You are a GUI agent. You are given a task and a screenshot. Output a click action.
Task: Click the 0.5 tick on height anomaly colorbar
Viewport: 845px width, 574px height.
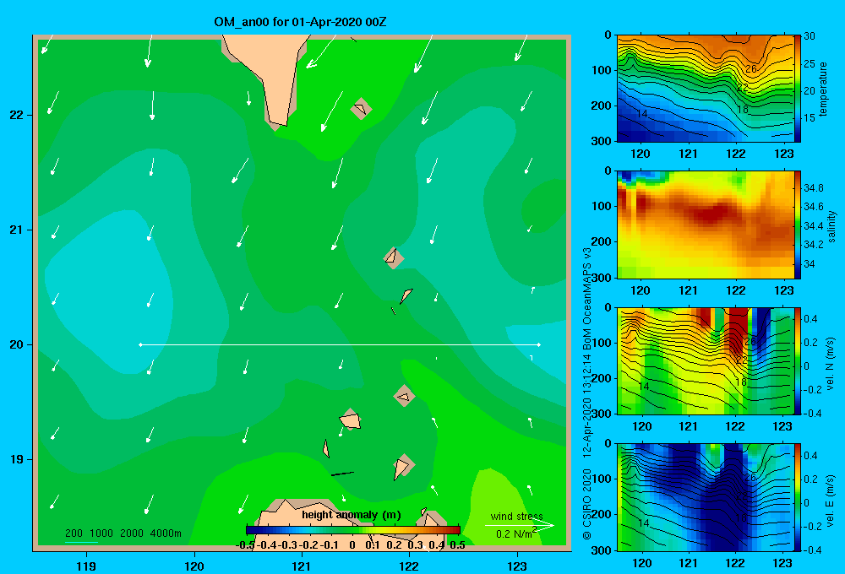coord(457,545)
